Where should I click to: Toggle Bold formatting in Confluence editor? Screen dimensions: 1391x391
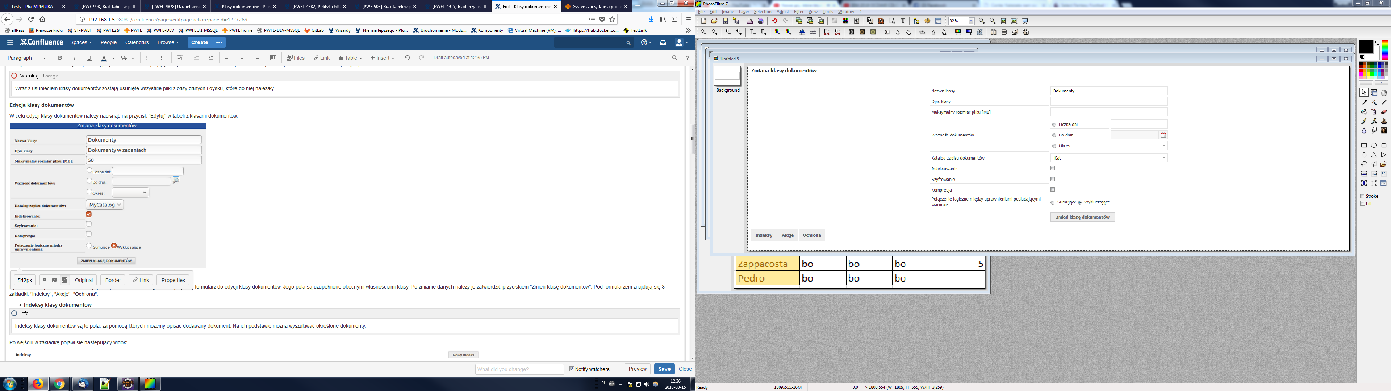60,58
